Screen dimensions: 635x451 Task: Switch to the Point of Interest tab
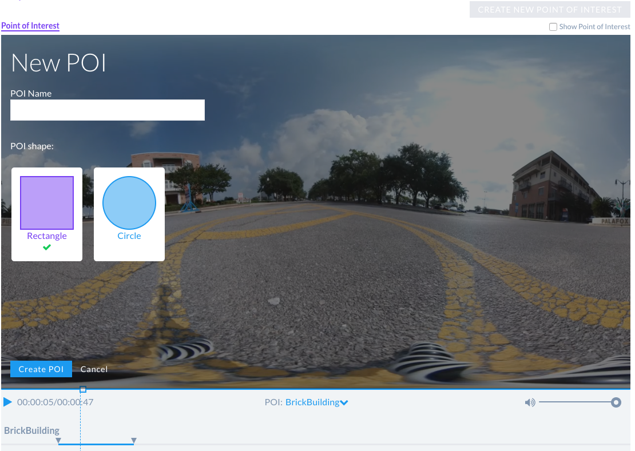pos(30,26)
